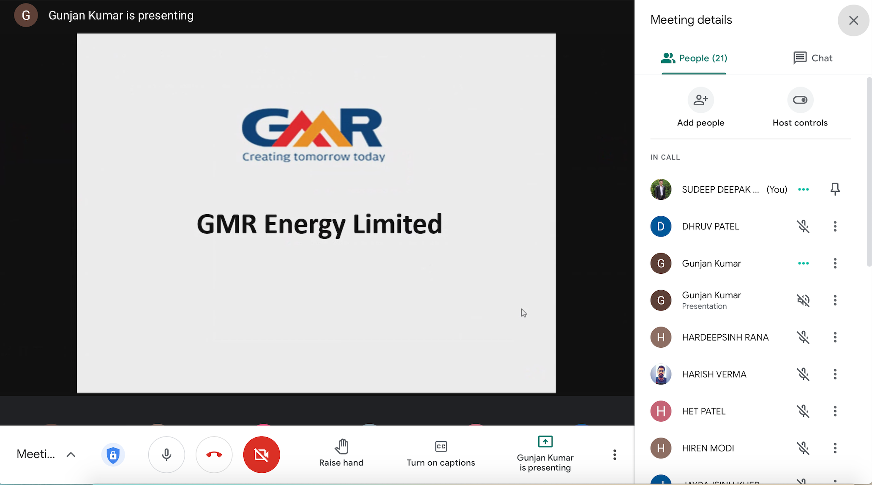Click muted mic icon for HIREN MODI
This screenshot has height=485, width=872.
(x=803, y=448)
